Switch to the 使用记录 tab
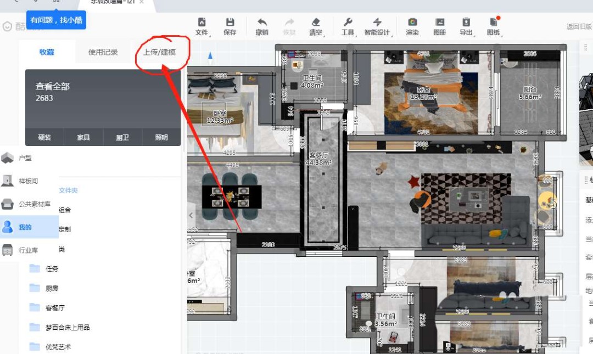Screen dimensions: 593x354 pyautogui.click(x=103, y=52)
